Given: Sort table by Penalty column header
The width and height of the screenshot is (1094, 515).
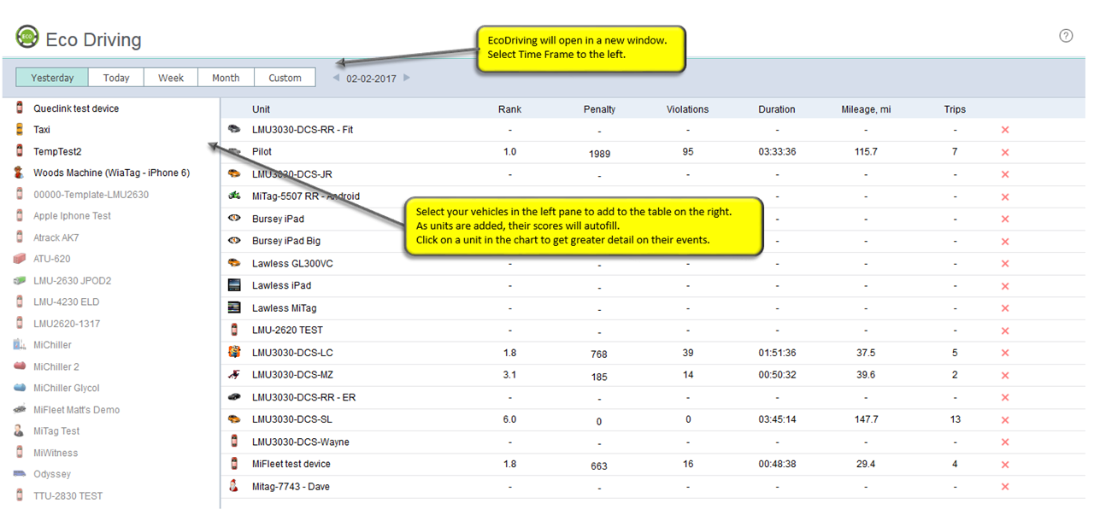Looking at the screenshot, I should point(599,109).
